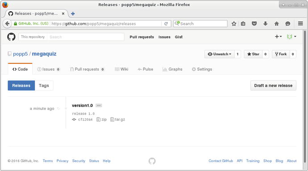This screenshot has width=308, height=171.
Task: Open the plus create-new dropdown
Action: click(x=278, y=37)
